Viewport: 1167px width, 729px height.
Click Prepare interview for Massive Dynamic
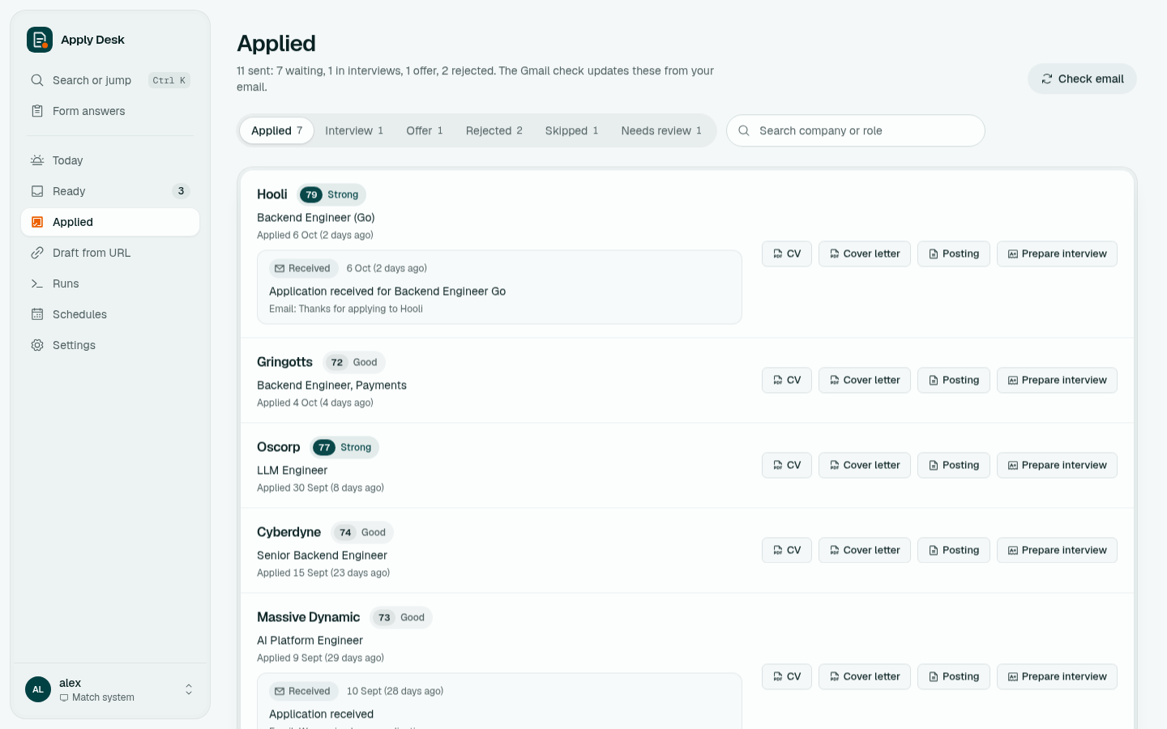pos(1057,676)
